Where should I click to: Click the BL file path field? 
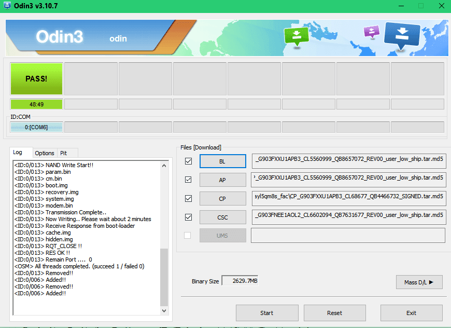point(348,161)
